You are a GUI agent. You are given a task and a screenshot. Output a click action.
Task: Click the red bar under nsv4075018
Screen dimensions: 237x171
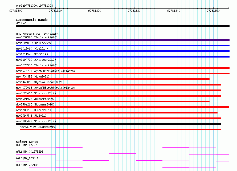click(119, 90)
